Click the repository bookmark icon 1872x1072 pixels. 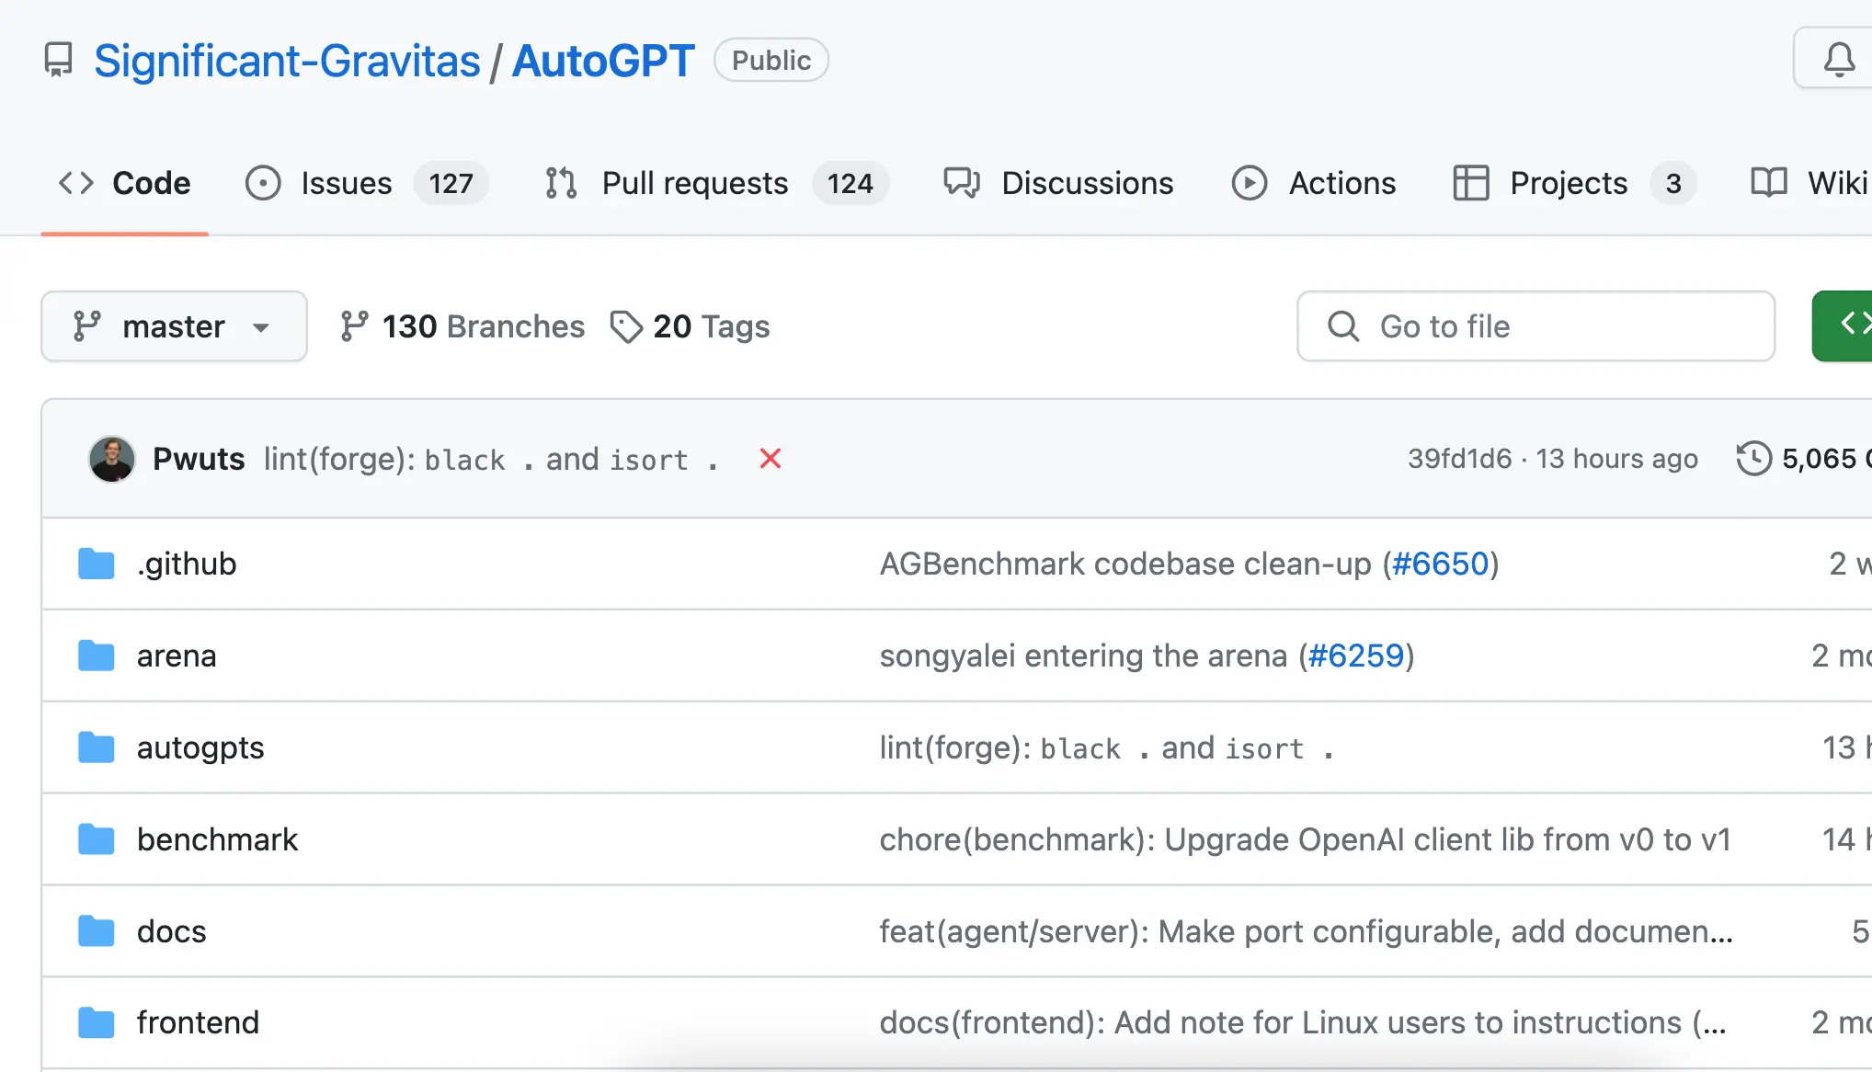tap(58, 59)
